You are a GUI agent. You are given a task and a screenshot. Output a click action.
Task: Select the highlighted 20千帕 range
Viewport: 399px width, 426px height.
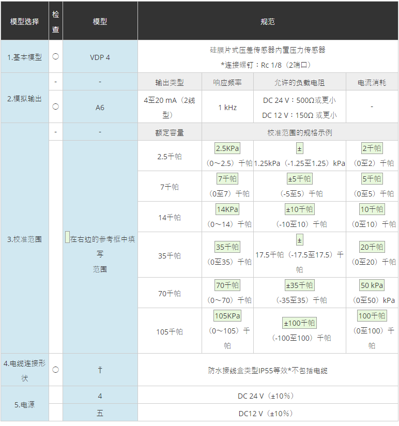(x=372, y=247)
